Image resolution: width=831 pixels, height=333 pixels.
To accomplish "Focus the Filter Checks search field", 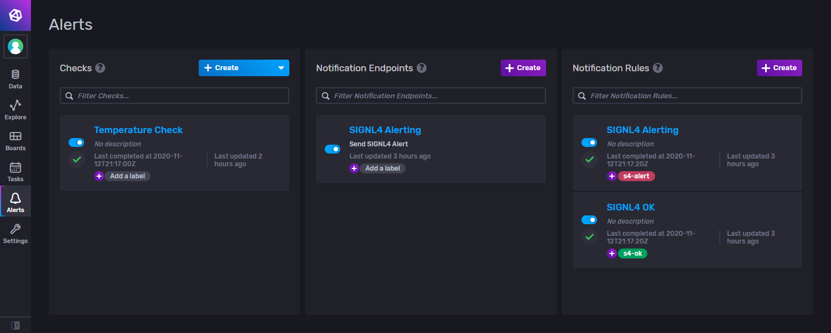I will point(174,96).
